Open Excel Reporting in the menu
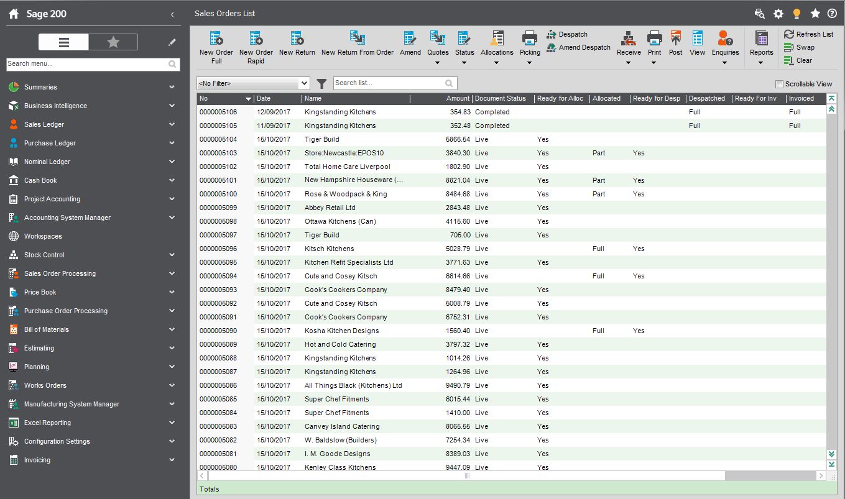Image resolution: width=845 pixels, height=499 pixels. pyautogui.click(x=47, y=423)
